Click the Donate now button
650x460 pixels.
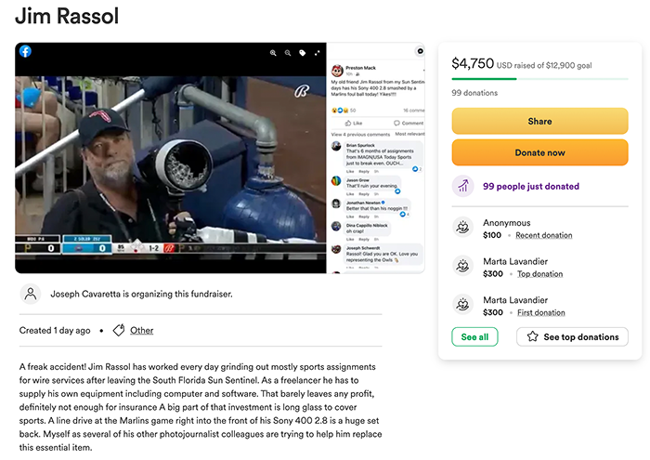(539, 152)
